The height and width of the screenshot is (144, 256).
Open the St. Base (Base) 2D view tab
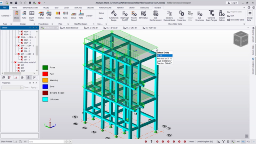(x=69, y=28)
